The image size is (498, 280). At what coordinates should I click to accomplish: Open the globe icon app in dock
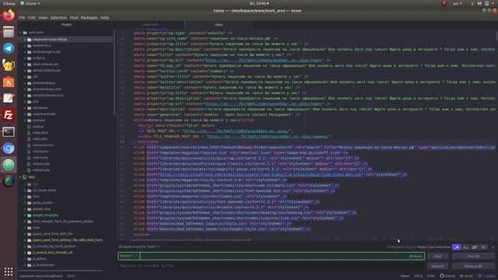pos(9,181)
